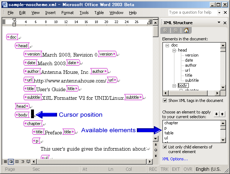Toggle OVR overtype mode indicator
Screen dimensions: 230x174
tap(188, 169)
